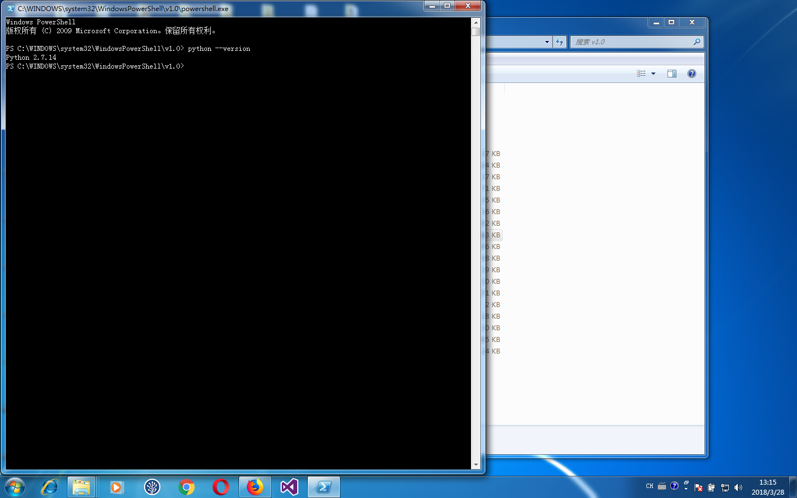This screenshot has width=797, height=498.
Task: Click the magnifier icon in Explorer search box
Action: (697, 41)
